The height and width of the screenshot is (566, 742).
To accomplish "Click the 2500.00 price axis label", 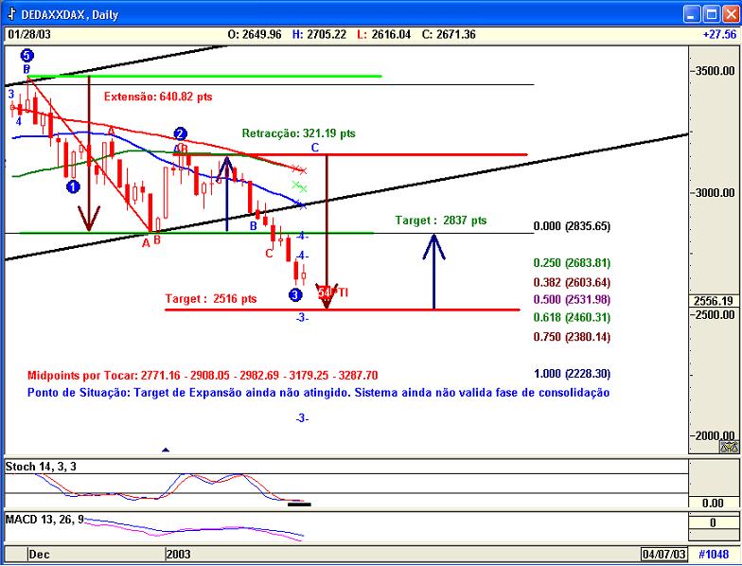I will pos(715,314).
